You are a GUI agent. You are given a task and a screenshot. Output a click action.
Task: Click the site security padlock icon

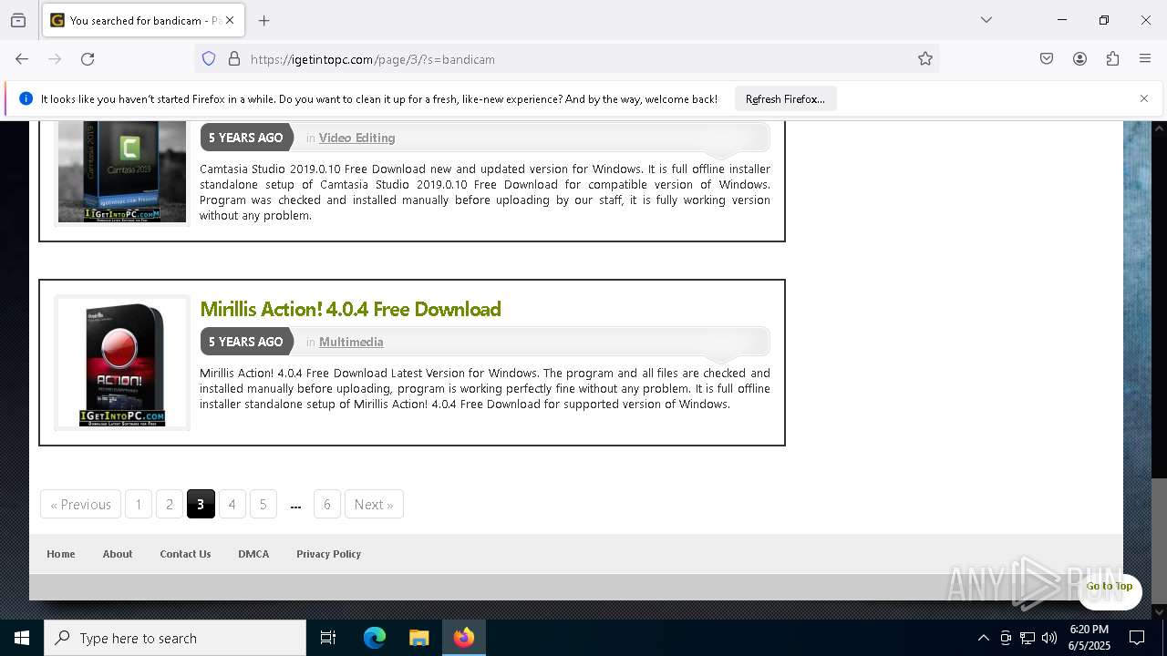click(234, 59)
